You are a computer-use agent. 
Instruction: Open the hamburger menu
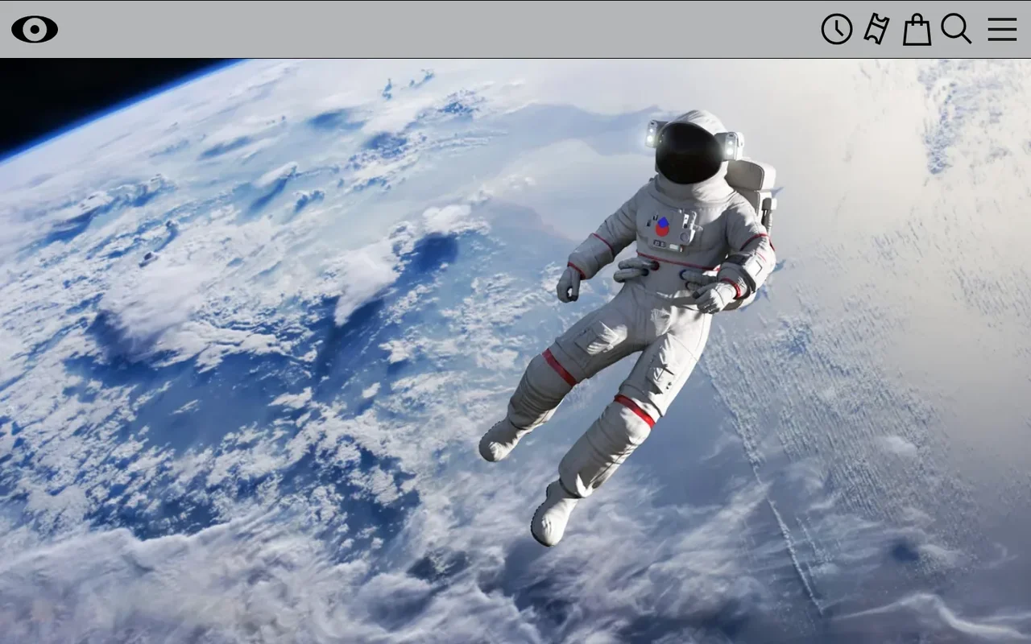click(1002, 30)
